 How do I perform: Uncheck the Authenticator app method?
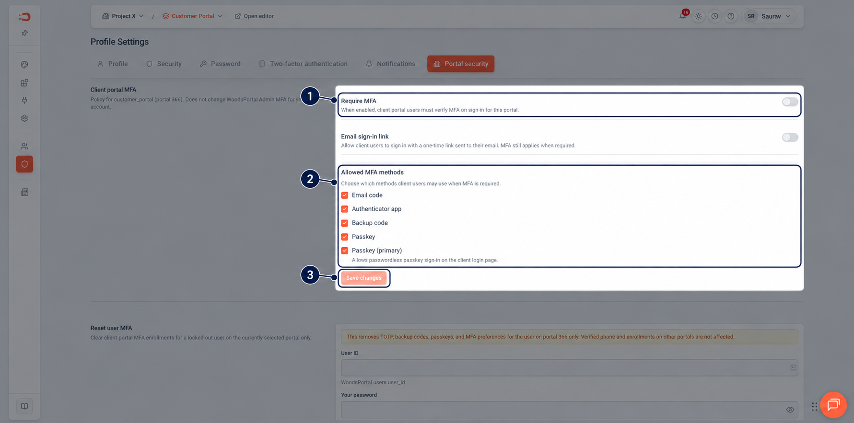345,209
